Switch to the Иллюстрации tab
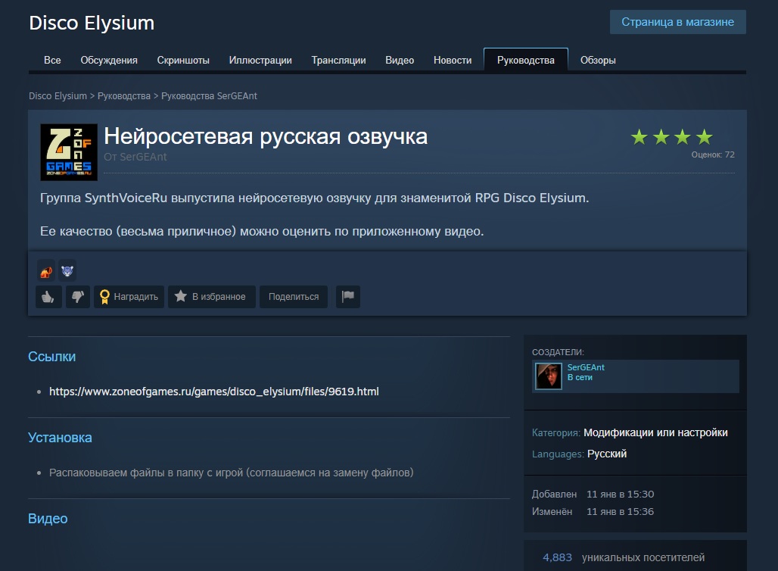The width and height of the screenshot is (778, 571). pos(260,60)
